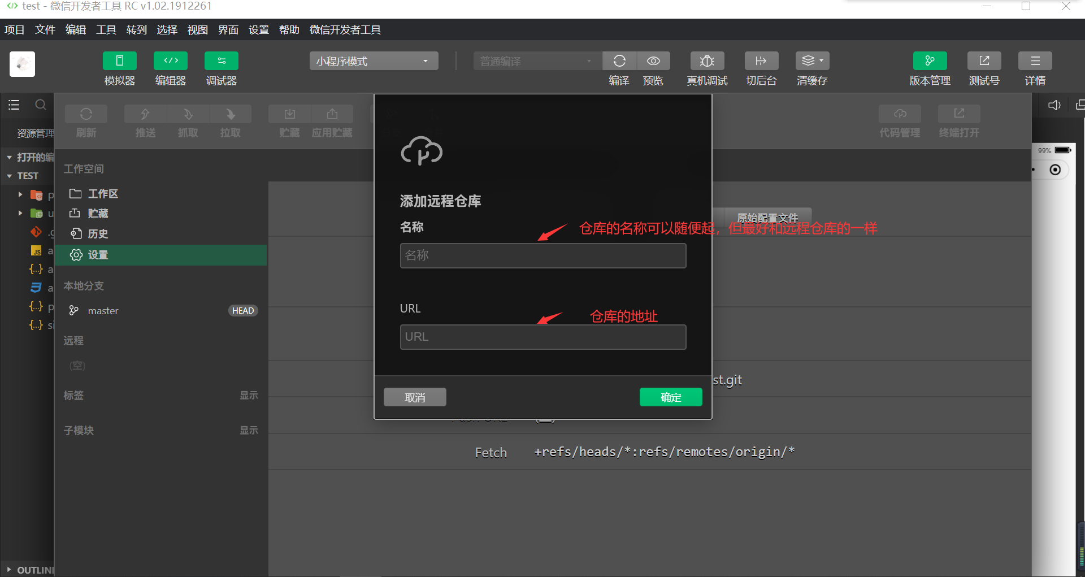Click the 名称 name input field
The width and height of the screenshot is (1085, 577).
coord(543,255)
